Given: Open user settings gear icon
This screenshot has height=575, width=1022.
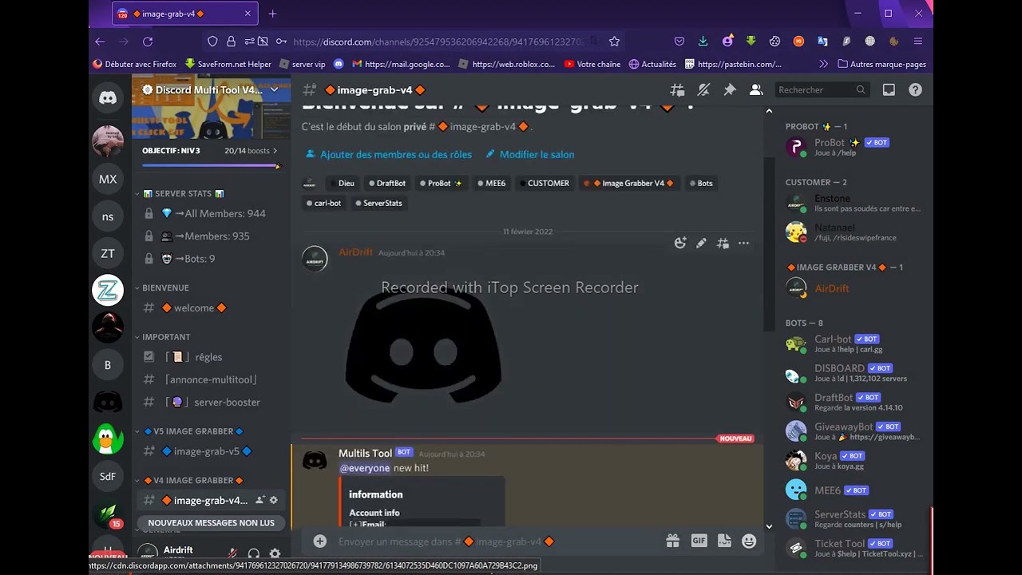Looking at the screenshot, I should (275, 553).
